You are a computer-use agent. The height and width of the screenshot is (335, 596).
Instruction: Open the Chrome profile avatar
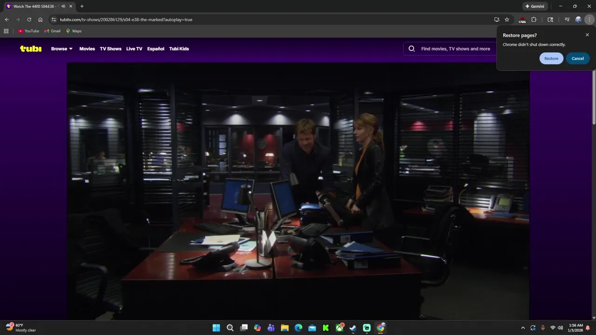pyautogui.click(x=578, y=20)
